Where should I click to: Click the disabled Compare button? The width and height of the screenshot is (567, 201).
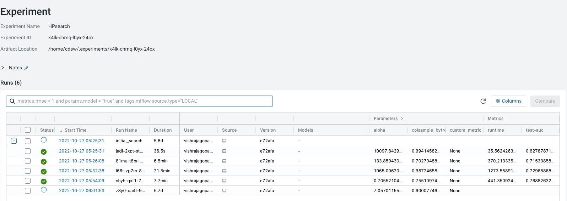(545, 101)
